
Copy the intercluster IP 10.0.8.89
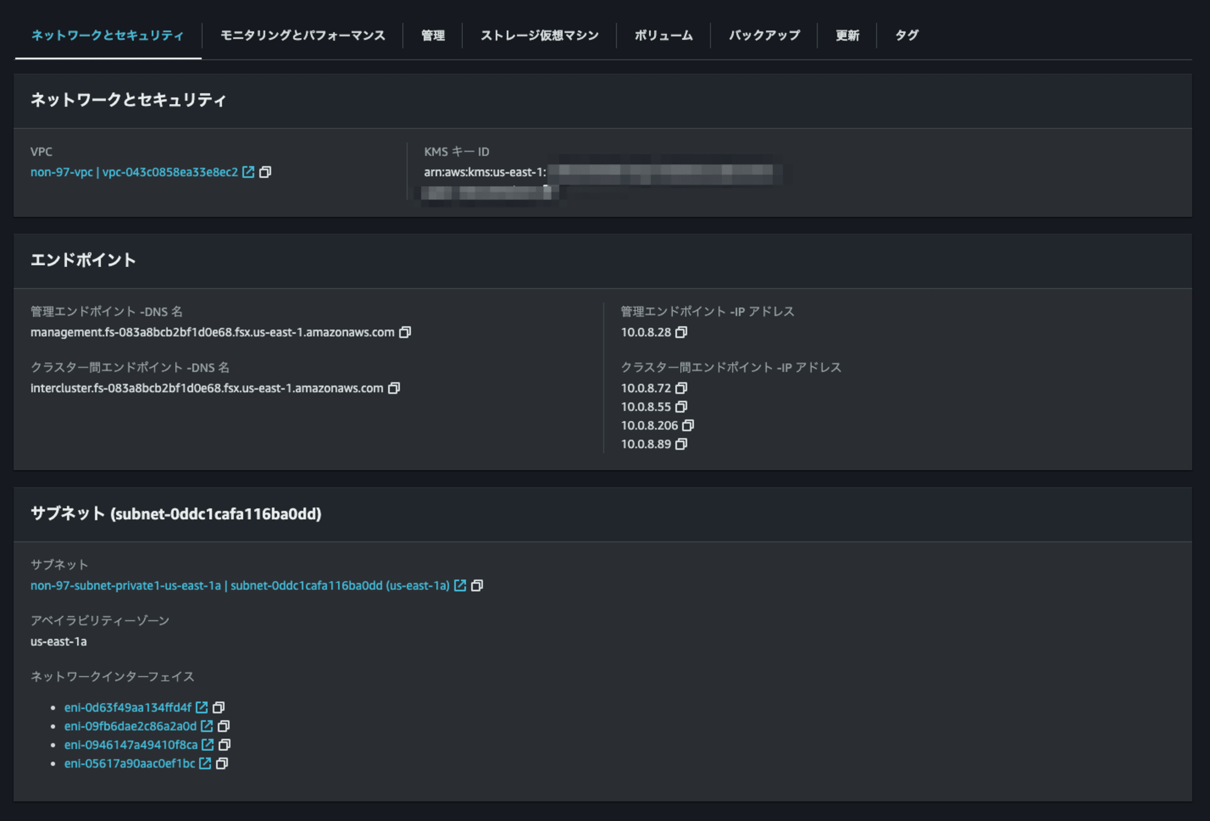click(x=681, y=444)
